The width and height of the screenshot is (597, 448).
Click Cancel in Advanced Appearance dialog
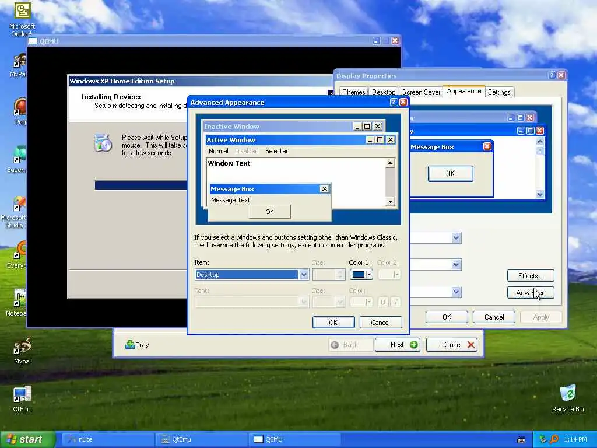tap(380, 322)
